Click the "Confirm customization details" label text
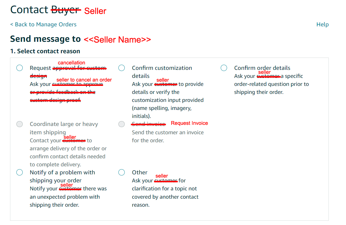 click(162, 68)
